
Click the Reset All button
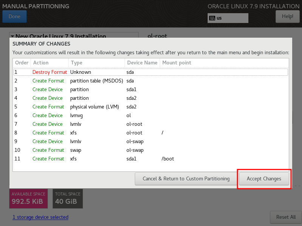click(286, 217)
